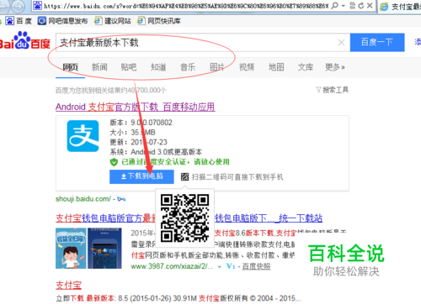Viewport: 421px width, 304px height.
Task: Open 支付宝钱包电脑版官方 result title
Action: tap(105, 218)
